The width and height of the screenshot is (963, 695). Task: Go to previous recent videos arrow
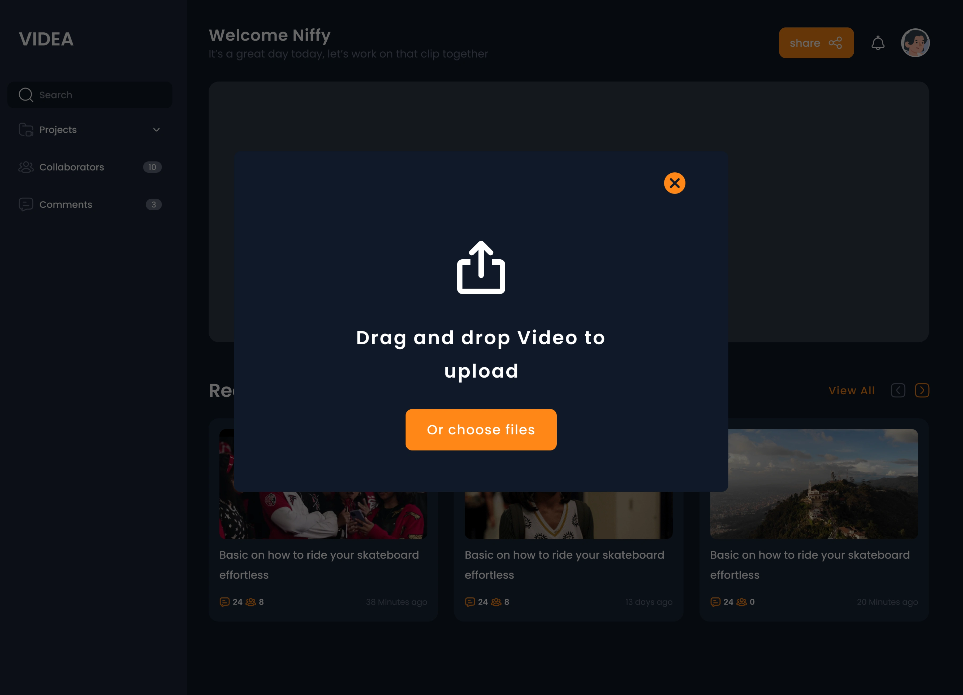pos(898,390)
